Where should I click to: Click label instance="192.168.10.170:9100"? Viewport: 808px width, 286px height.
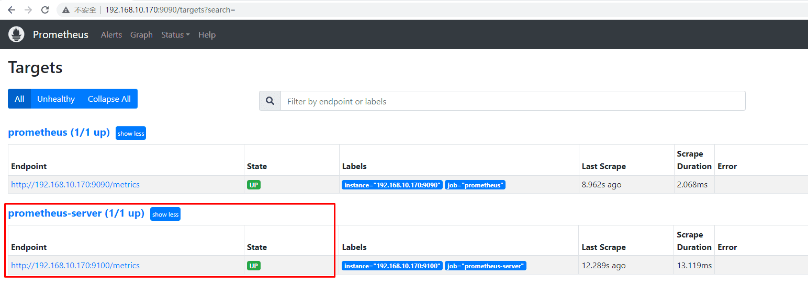pyautogui.click(x=392, y=266)
